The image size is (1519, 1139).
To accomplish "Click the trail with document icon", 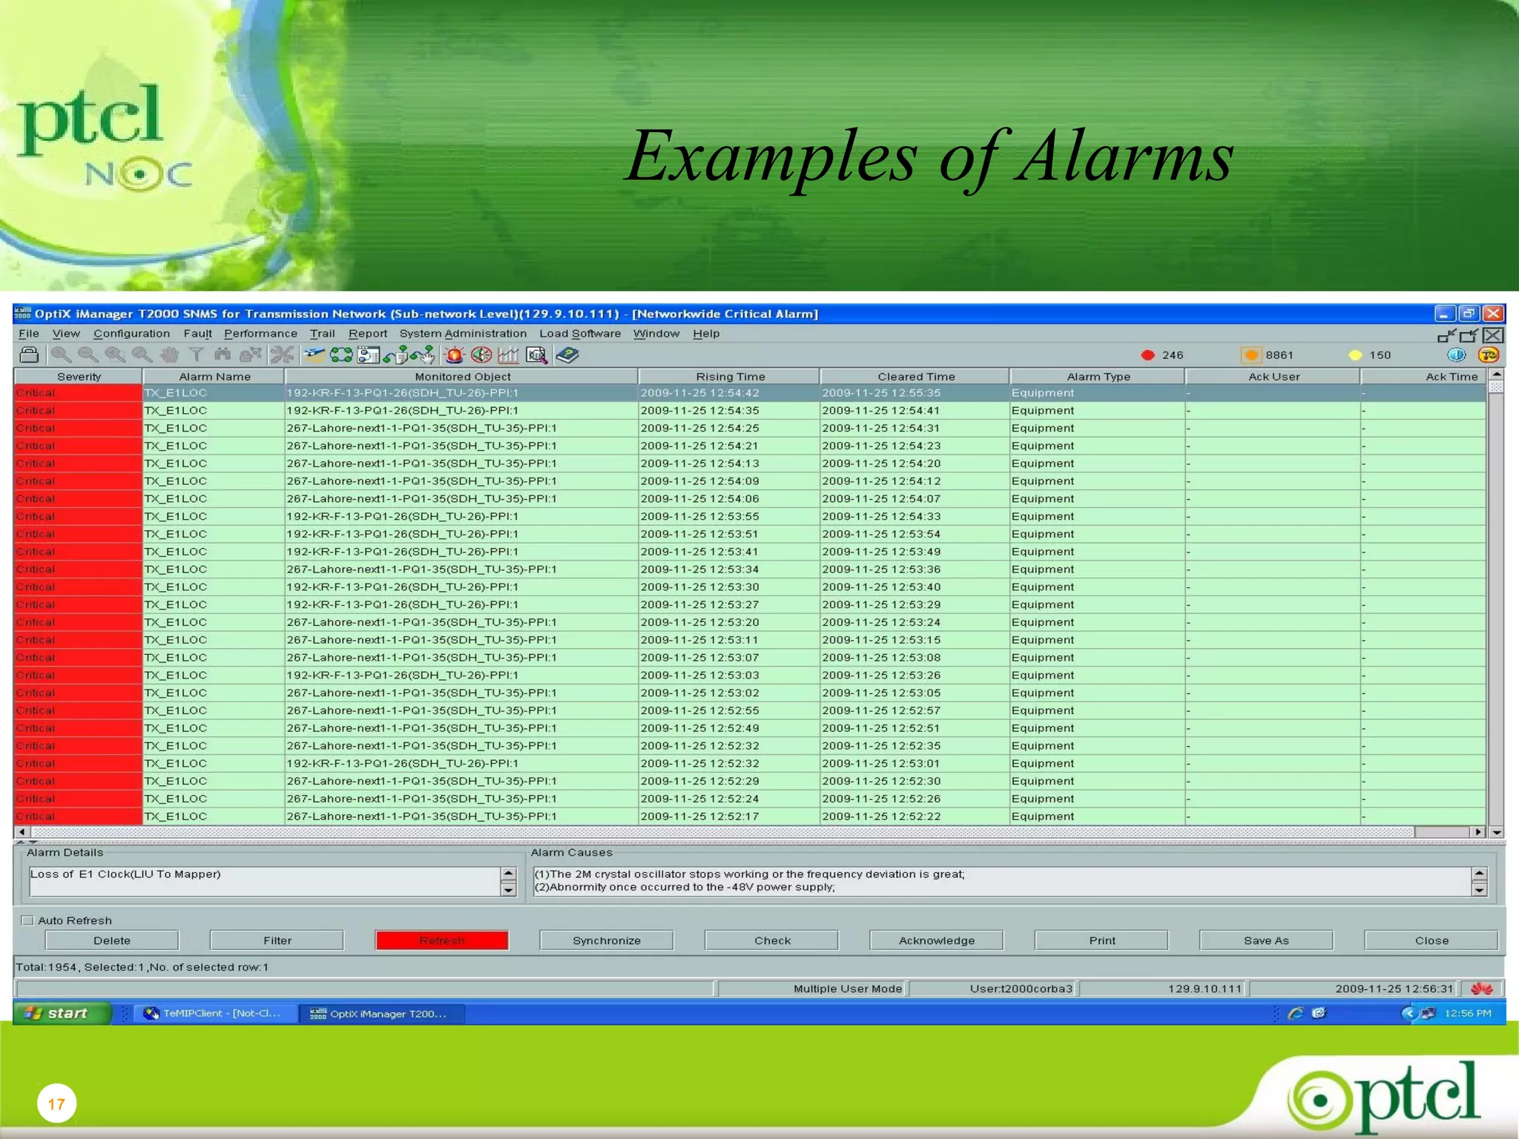I will (x=395, y=355).
